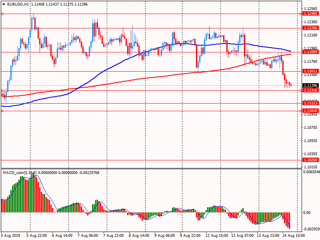Click the 1.12485 red price label
Viewport: 320px width, 240px height.
click(x=310, y=14)
